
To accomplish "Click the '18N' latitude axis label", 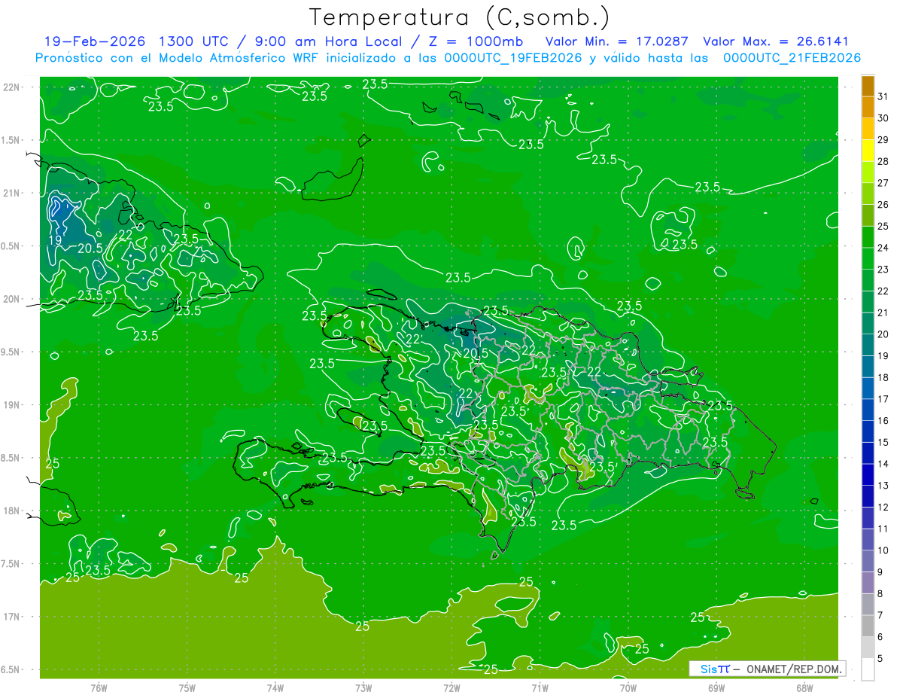I will 12,511.
